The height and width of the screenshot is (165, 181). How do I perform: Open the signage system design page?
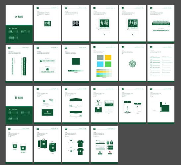click(104, 144)
